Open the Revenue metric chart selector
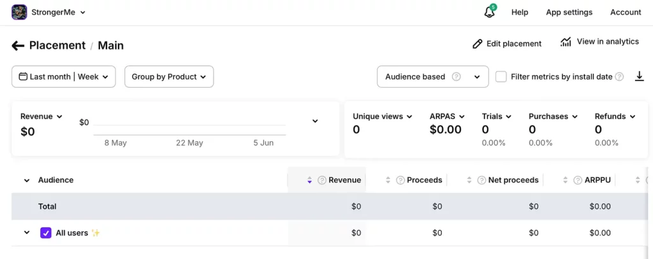Viewport: 653px width, 259px height. click(41, 116)
